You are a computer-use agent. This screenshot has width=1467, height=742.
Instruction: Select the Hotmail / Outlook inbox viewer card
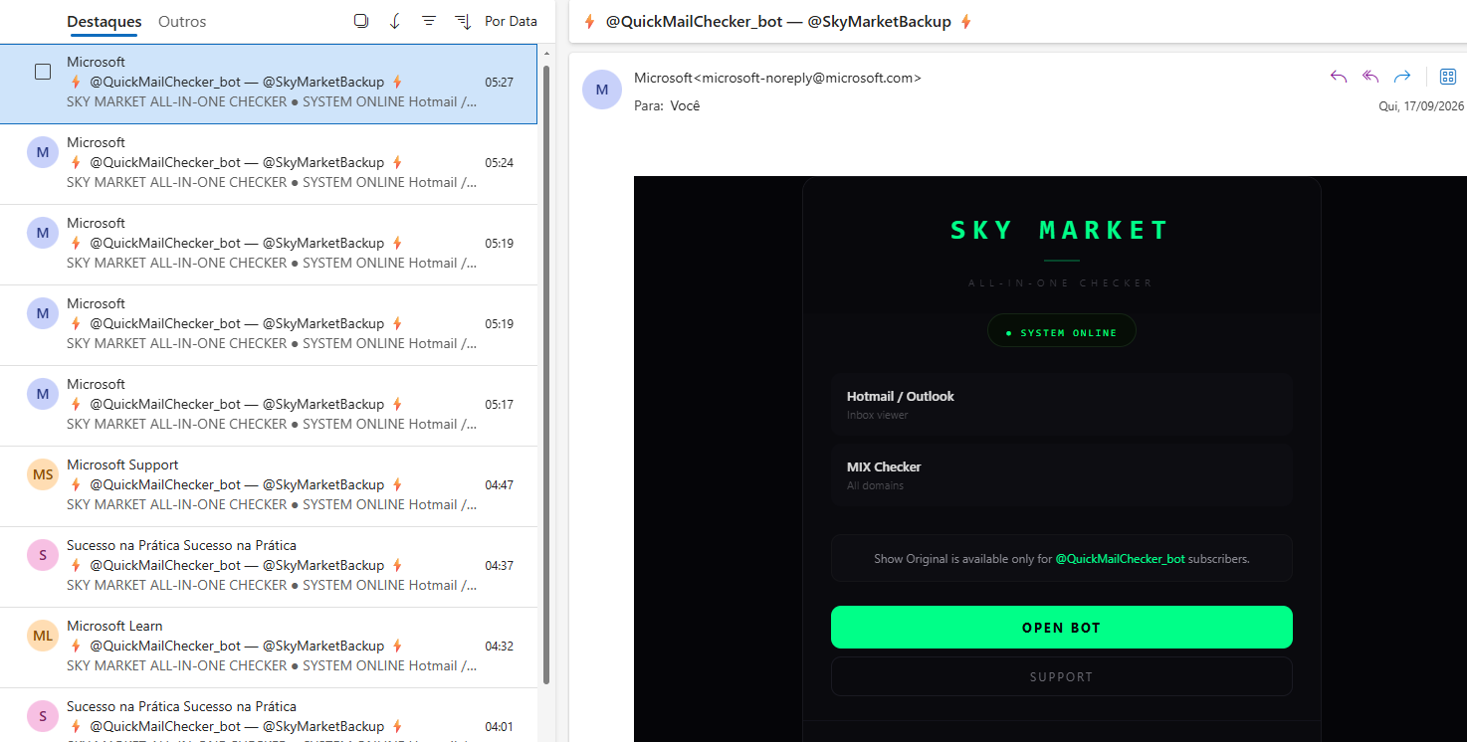1062,404
